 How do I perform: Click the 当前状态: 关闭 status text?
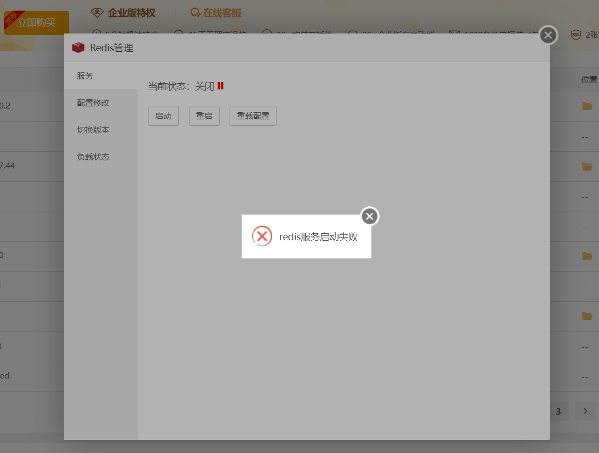[181, 86]
